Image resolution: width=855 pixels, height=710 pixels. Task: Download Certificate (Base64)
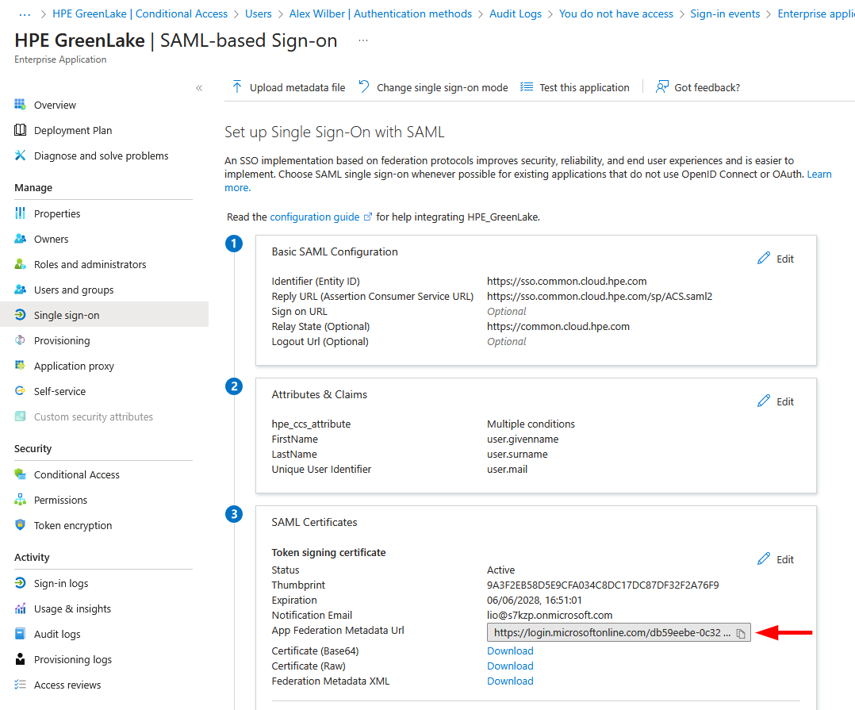pos(510,651)
